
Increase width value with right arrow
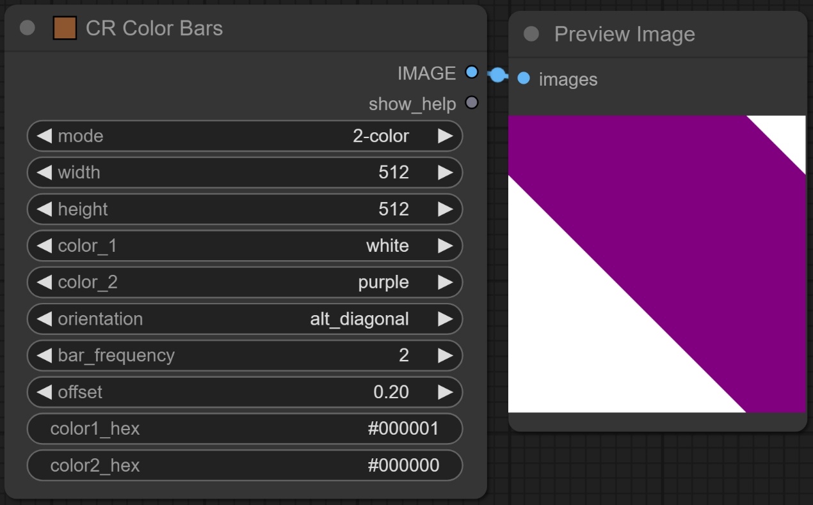click(x=445, y=173)
